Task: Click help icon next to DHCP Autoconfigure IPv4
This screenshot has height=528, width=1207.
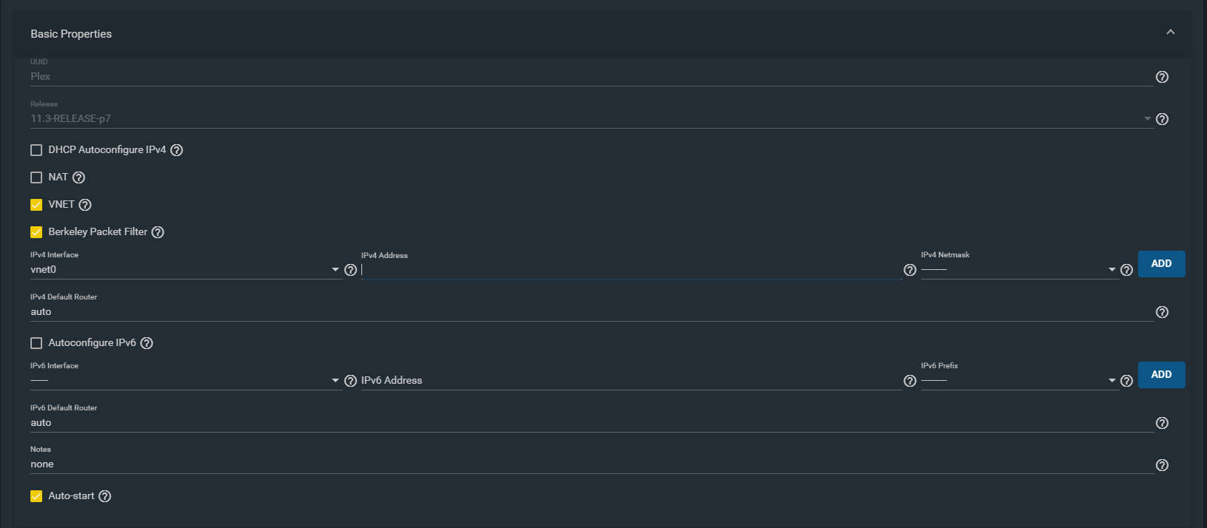Action: (x=176, y=150)
